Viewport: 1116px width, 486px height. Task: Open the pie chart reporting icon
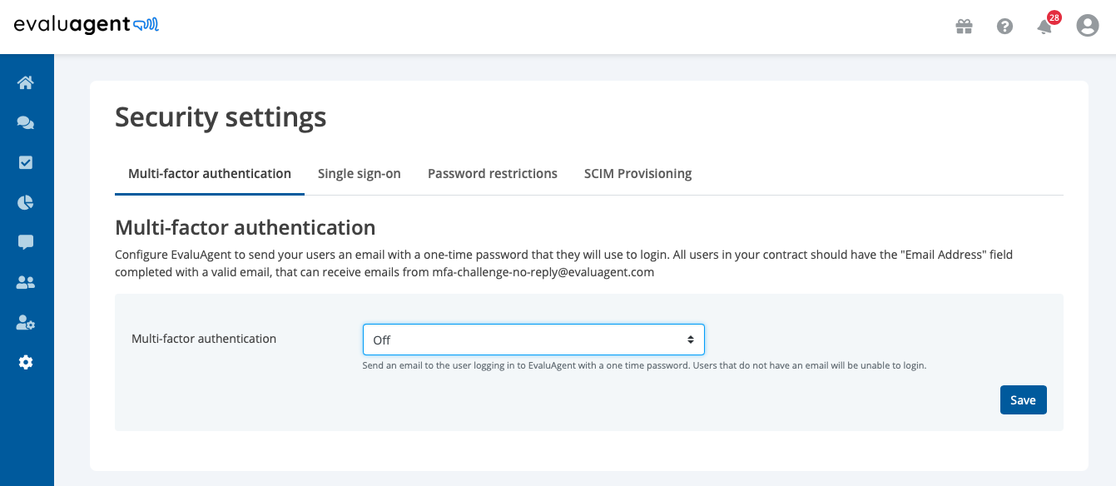coord(26,202)
